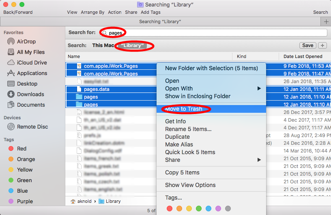Image resolution: width=331 pixels, height=215 pixels.
Task: Open the View toolbar item
Action: pos(72,12)
